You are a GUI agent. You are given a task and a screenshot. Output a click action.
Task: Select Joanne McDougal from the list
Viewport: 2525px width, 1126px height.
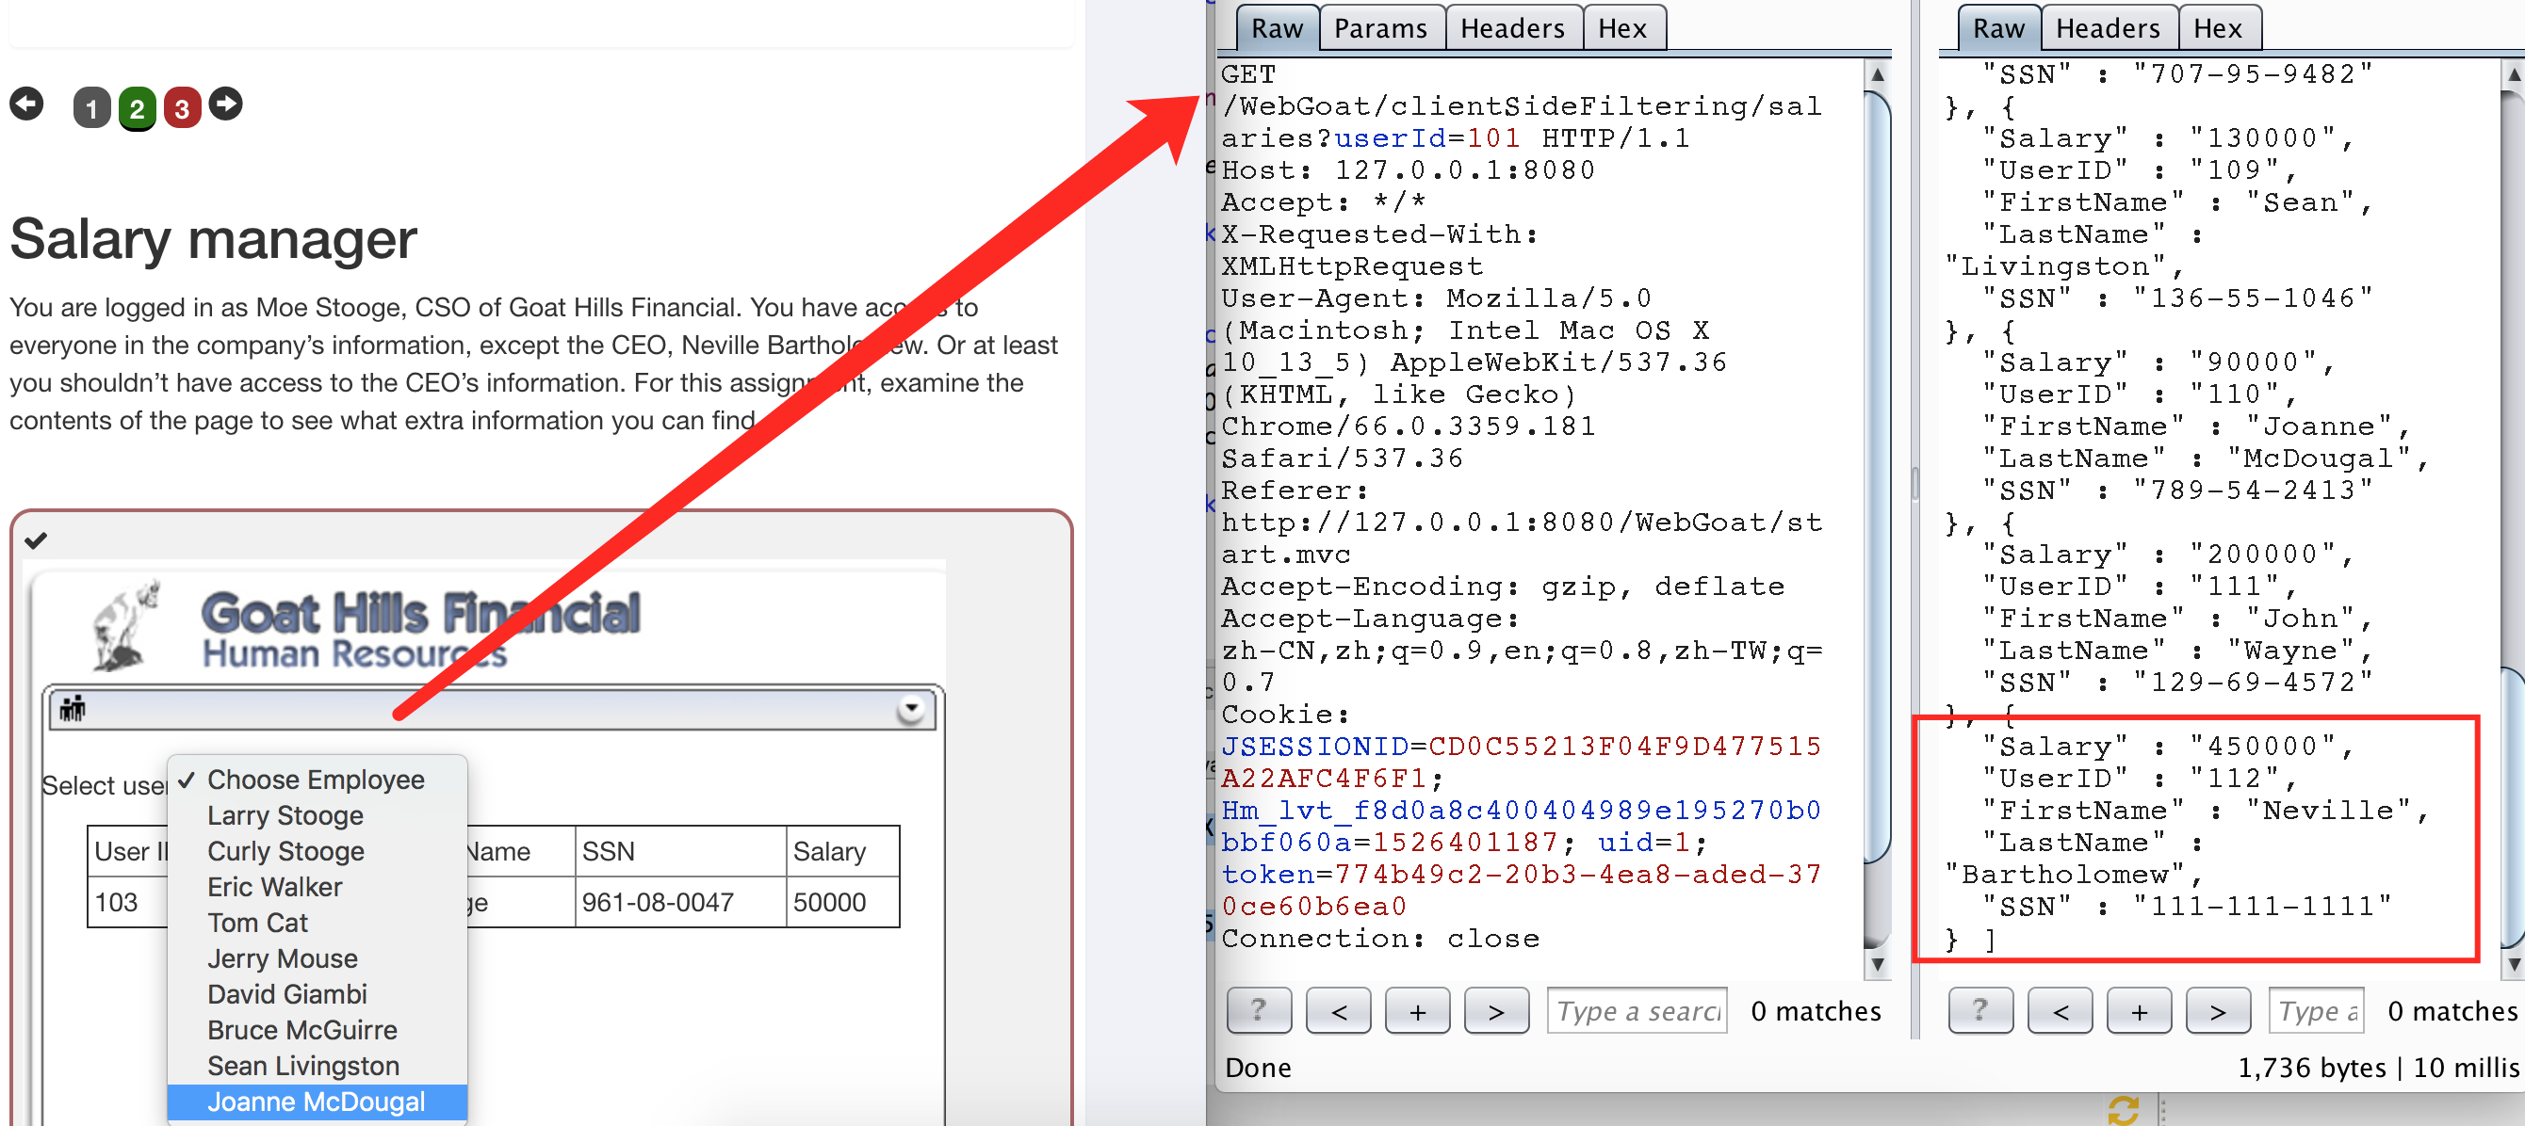[317, 1102]
